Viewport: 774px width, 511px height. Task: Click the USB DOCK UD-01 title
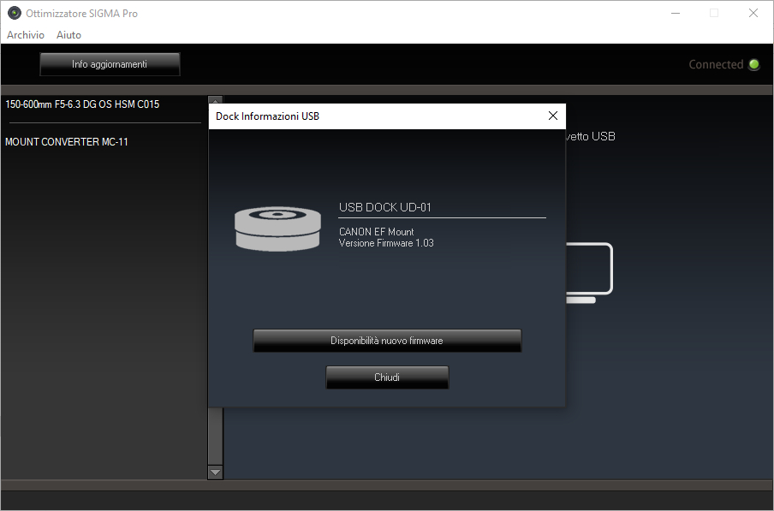pyautogui.click(x=385, y=207)
